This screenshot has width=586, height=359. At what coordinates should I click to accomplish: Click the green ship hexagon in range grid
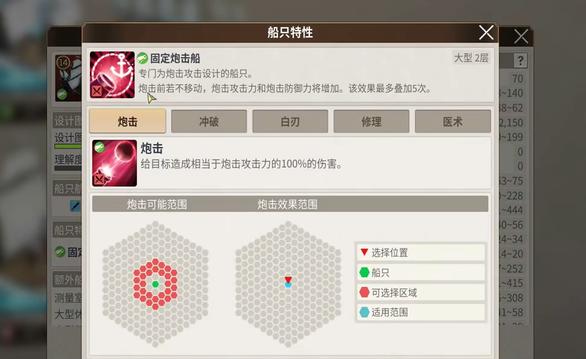(156, 284)
